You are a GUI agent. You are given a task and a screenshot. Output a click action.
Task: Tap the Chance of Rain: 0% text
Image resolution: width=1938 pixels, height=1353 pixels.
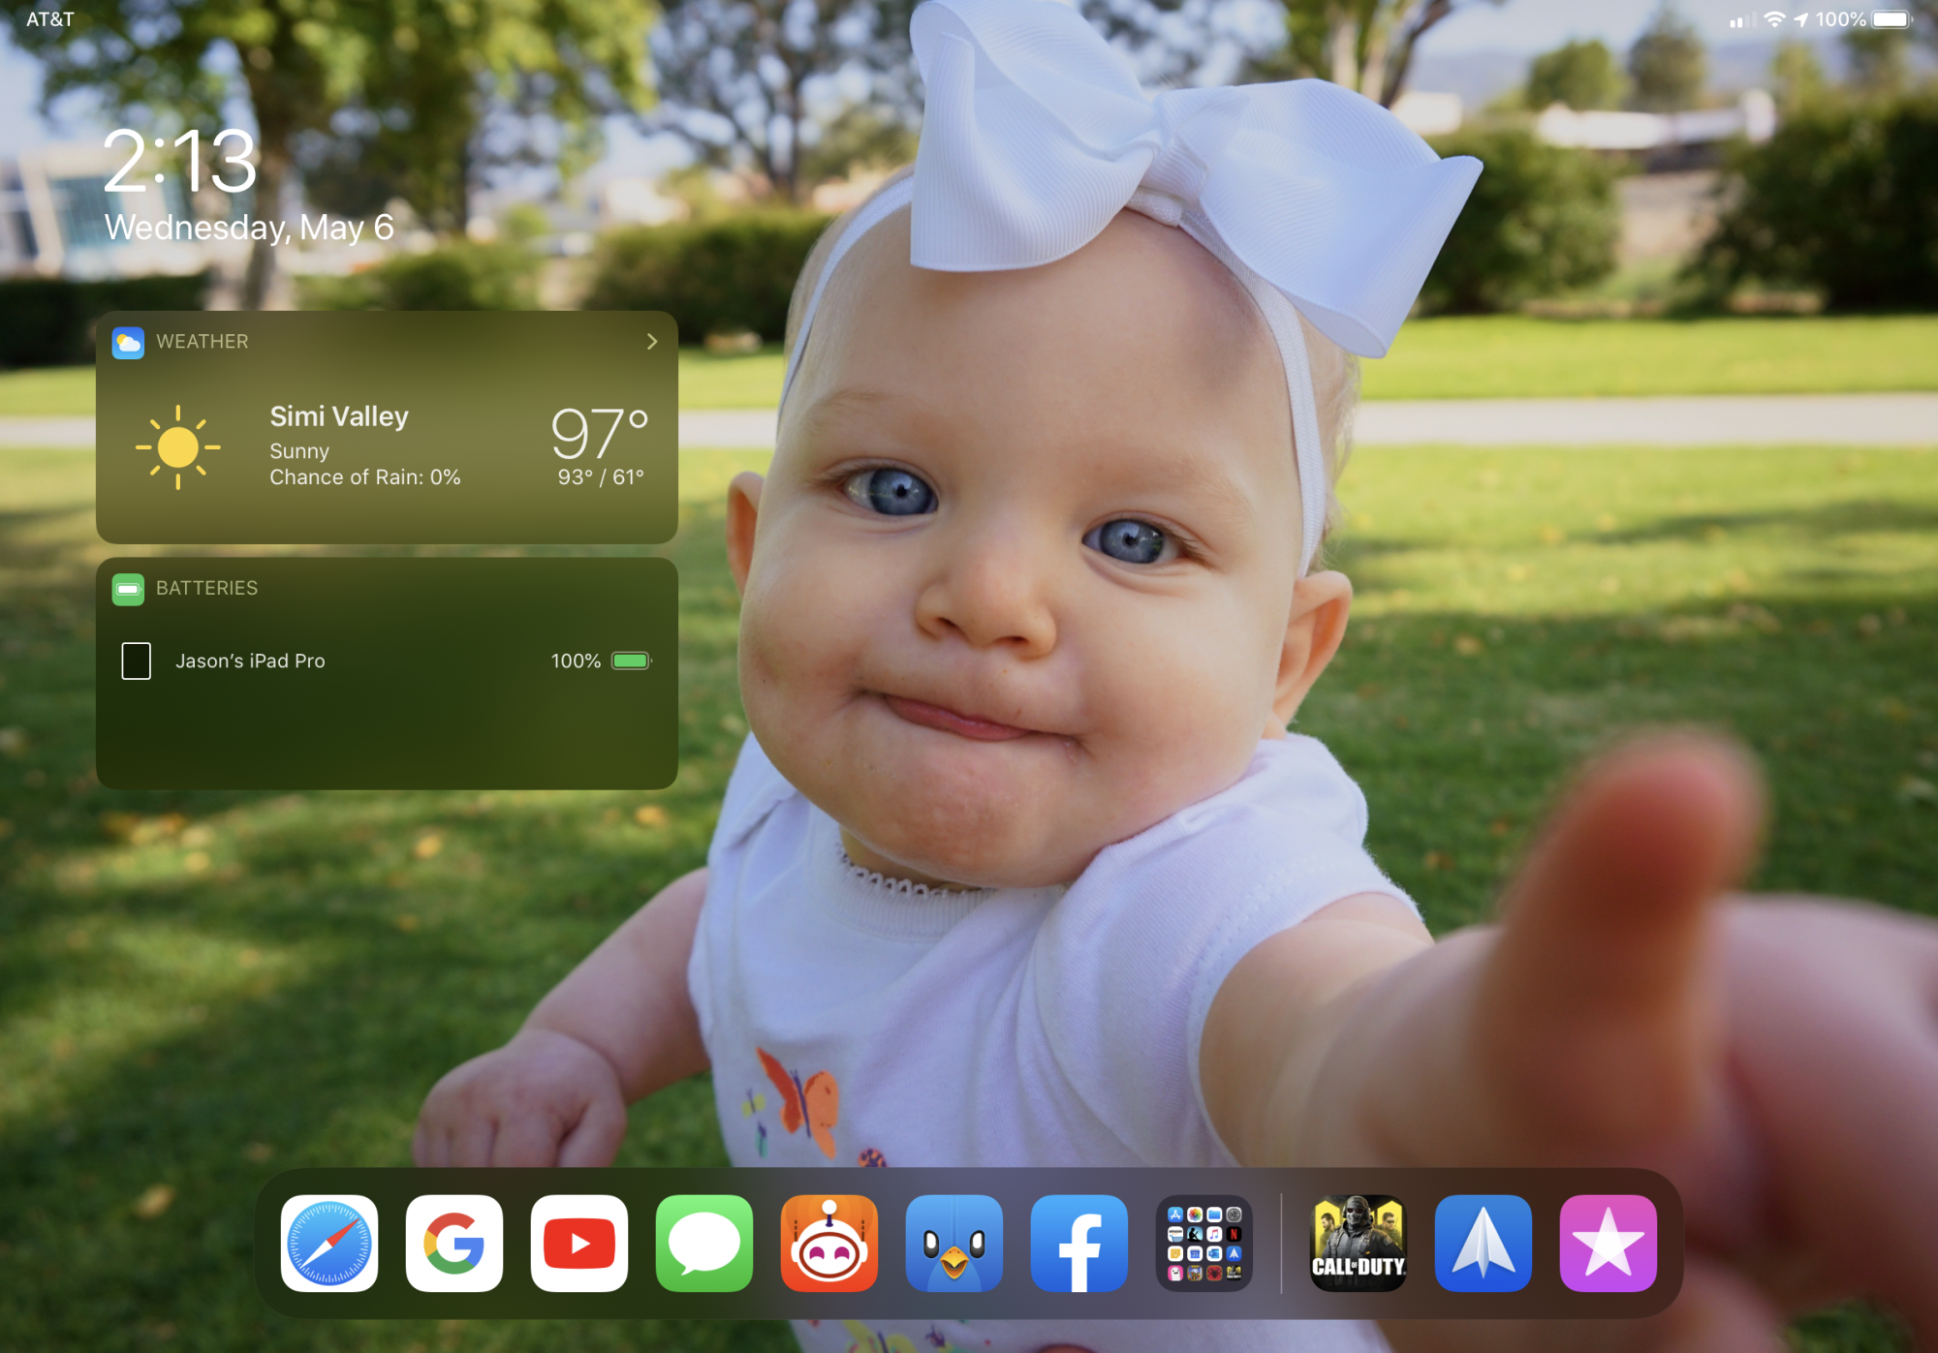(x=365, y=477)
